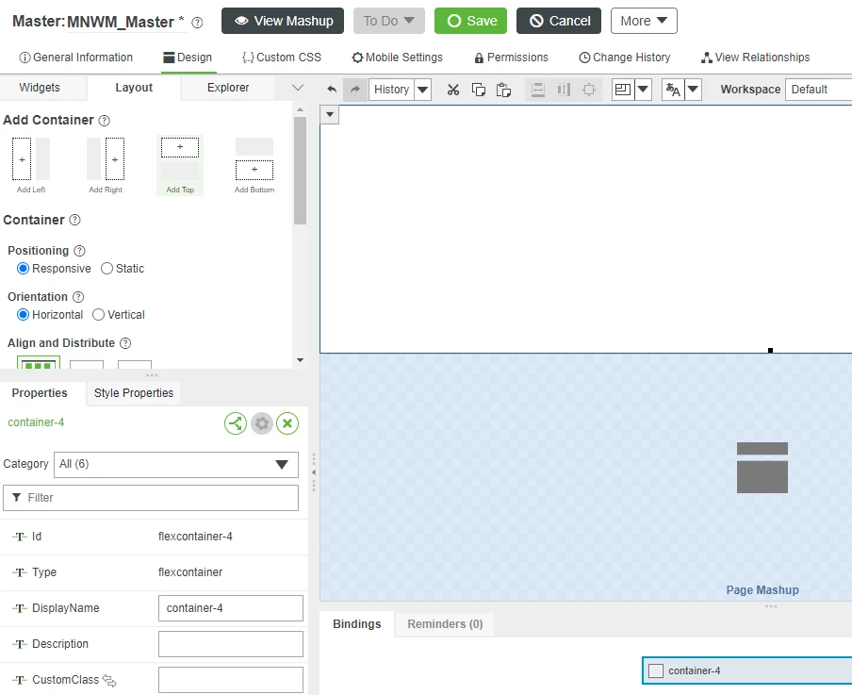The width and height of the screenshot is (852, 695).
Task: Select Static positioning radio button
Action: [107, 269]
